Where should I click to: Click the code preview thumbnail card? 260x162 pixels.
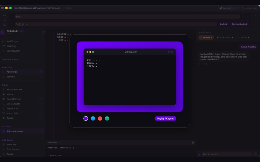tap(130, 77)
